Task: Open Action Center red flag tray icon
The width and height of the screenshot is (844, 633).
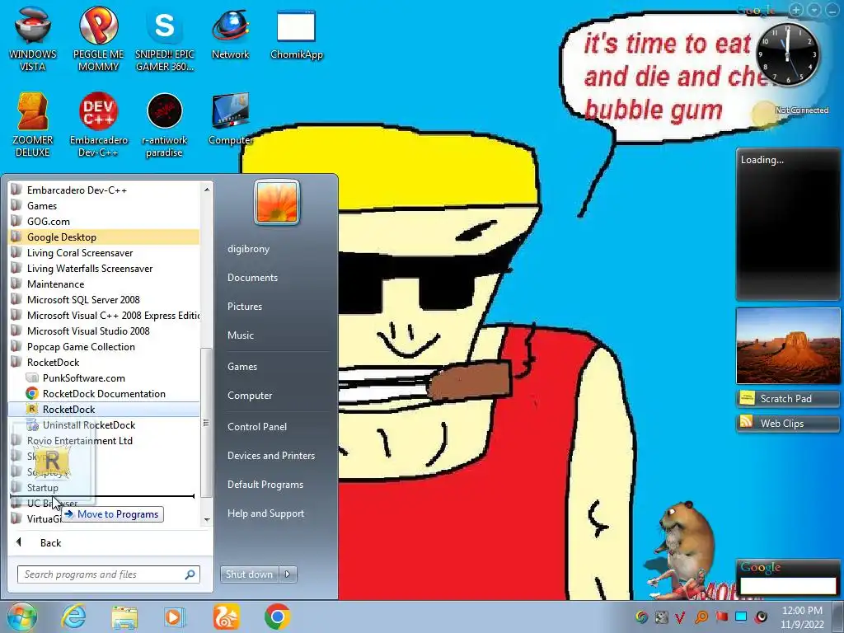Action: (x=721, y=617)
